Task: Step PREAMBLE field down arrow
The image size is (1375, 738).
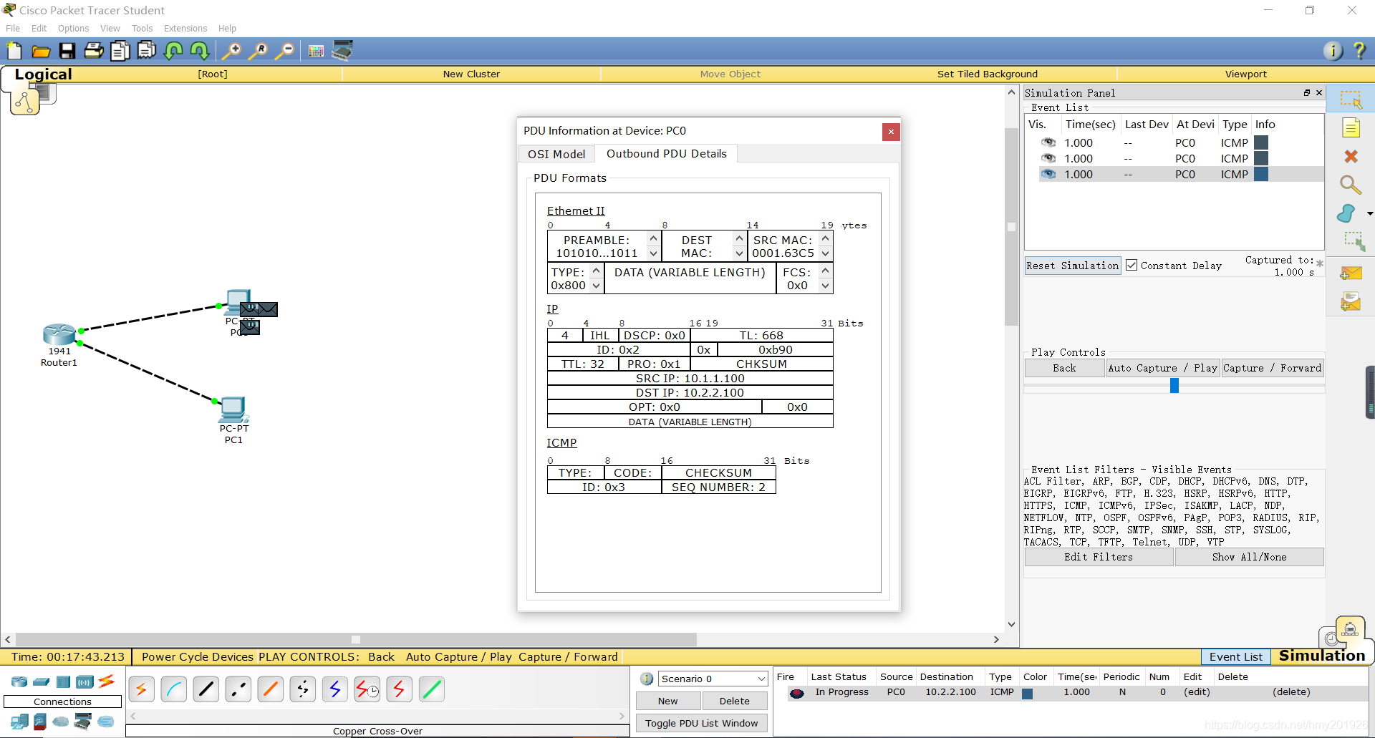Action: click(x=653, y=253)
